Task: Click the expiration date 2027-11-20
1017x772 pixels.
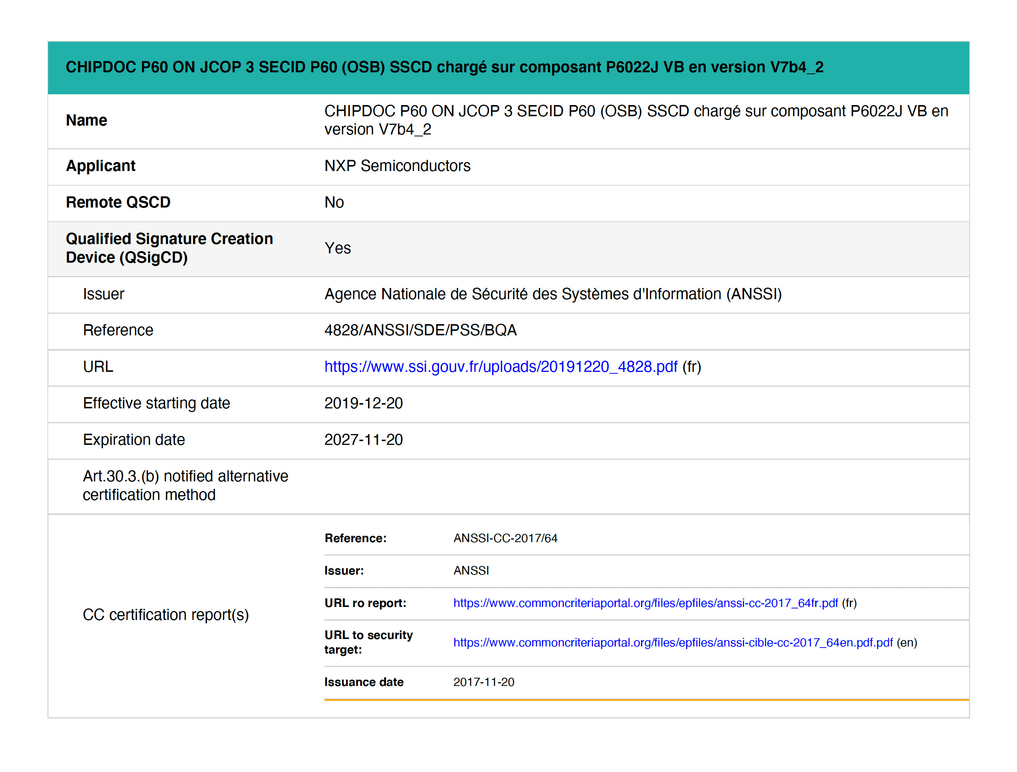Action: (x=363, y=440)
